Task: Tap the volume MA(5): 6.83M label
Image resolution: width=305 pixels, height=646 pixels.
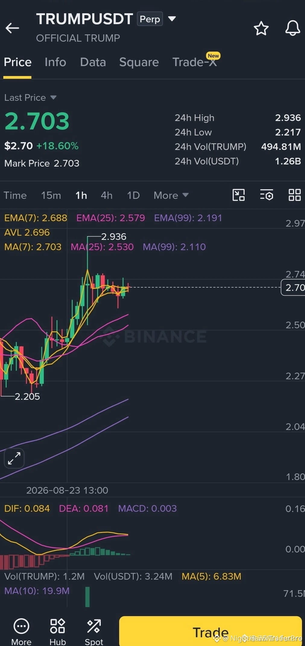Action: 211,576
